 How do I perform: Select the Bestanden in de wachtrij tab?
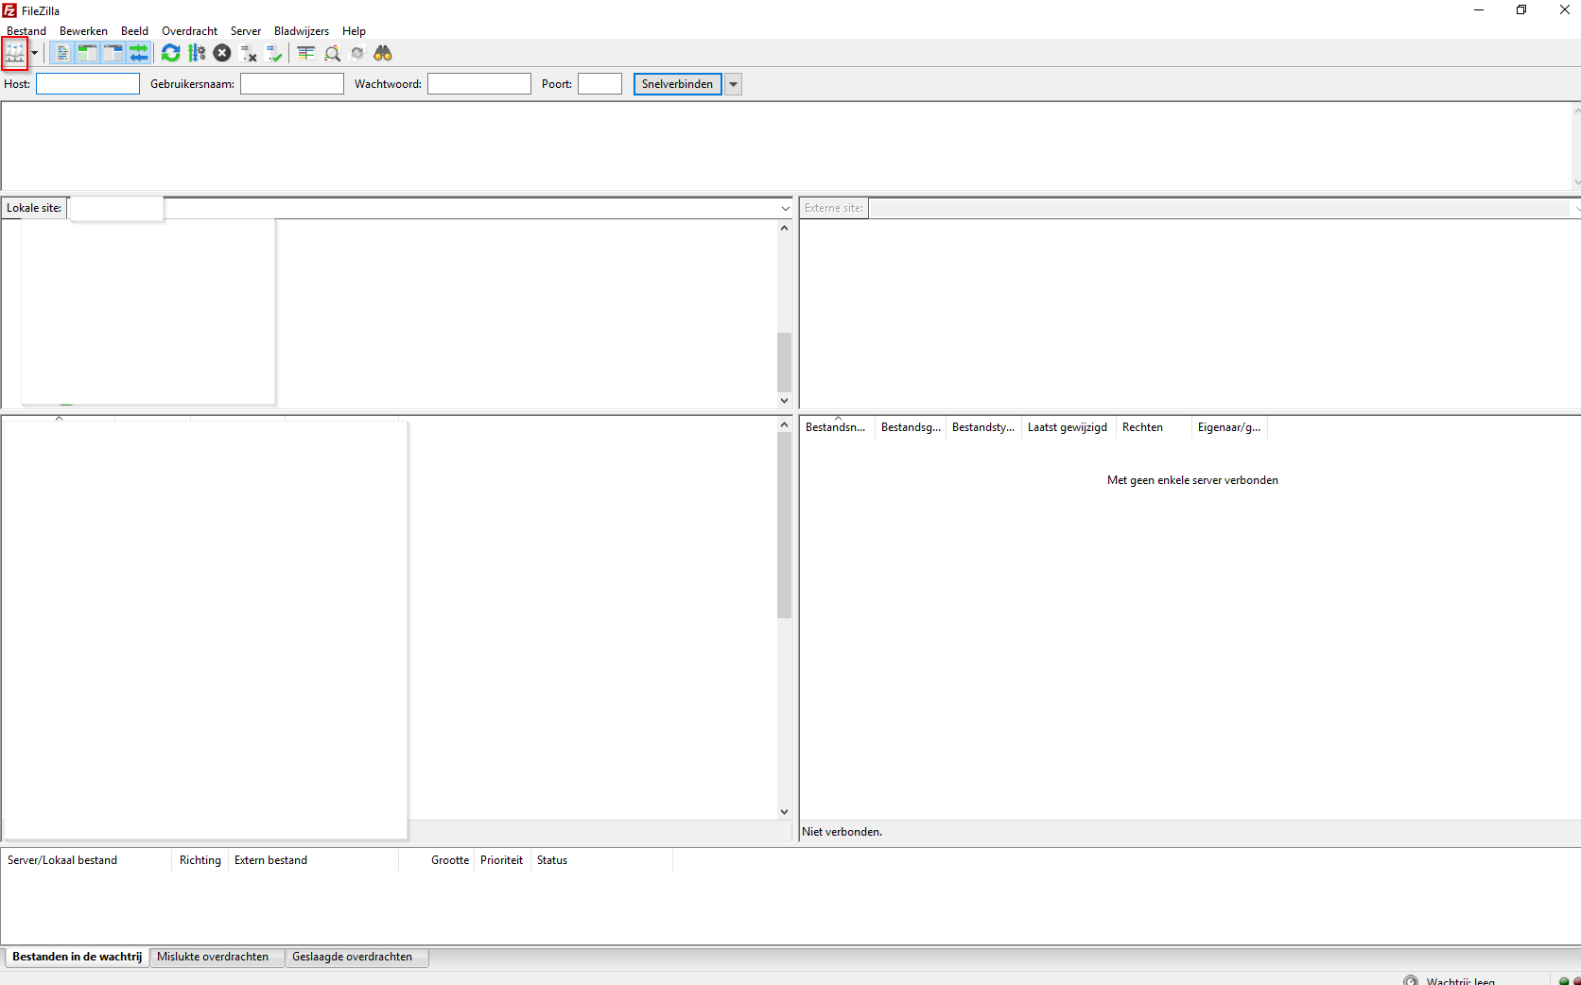(x=77, y=957)
